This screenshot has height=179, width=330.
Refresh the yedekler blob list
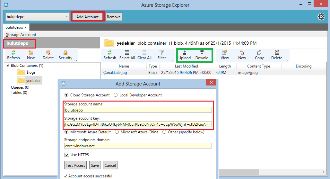110,55
